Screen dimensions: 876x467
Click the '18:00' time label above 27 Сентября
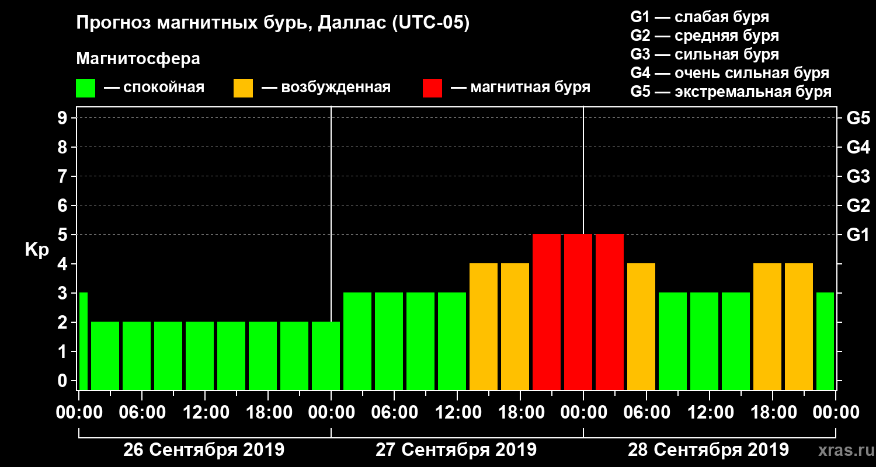coord(520,413)
